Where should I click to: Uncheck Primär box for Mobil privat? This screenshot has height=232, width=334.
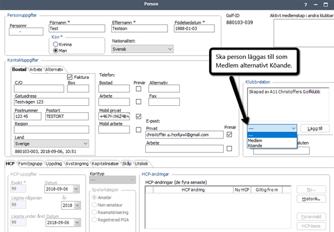pos(138,116)
